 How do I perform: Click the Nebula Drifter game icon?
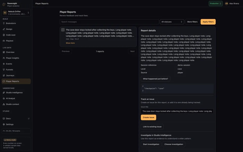tap(5, 13)
